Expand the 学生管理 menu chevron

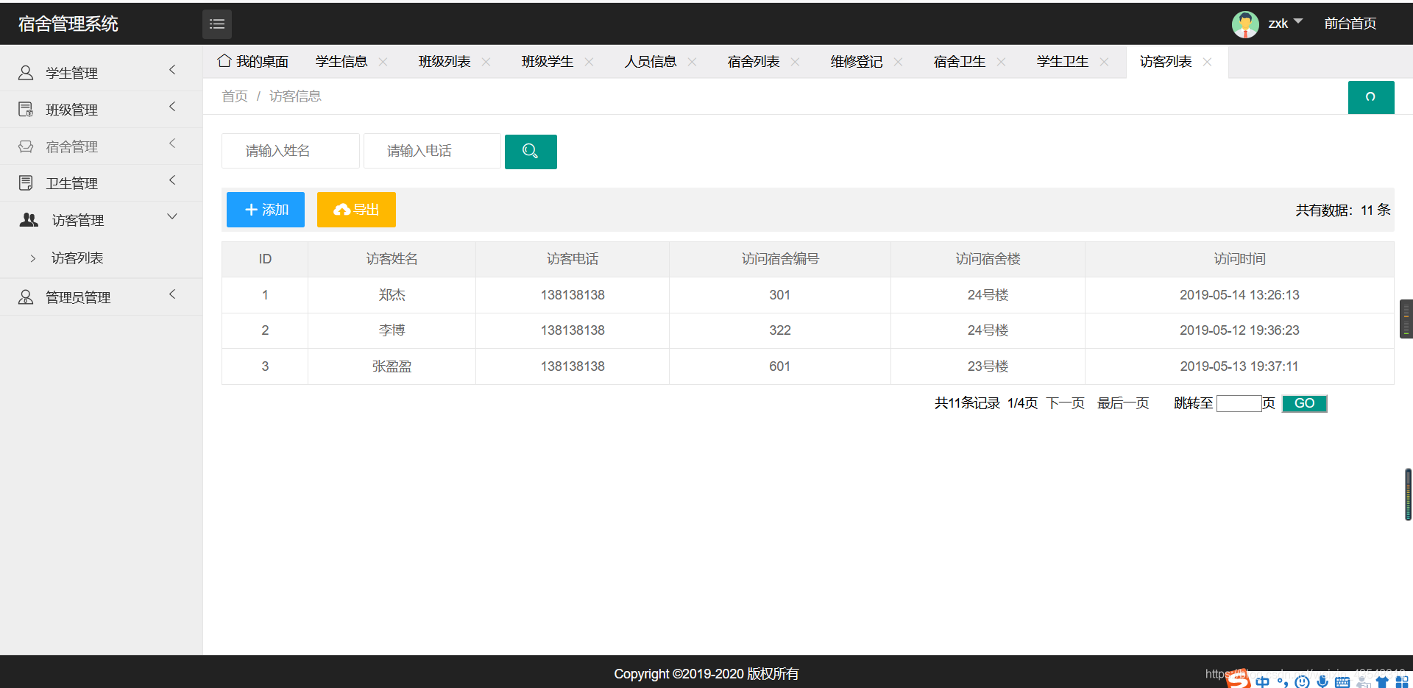coord(173,70)
